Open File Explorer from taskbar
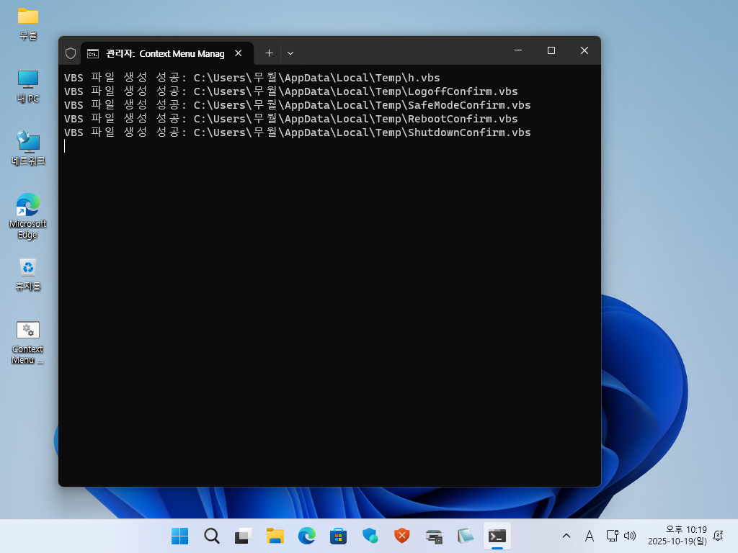 tap(275, 536)
